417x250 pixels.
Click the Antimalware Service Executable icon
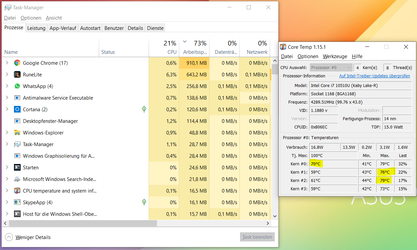(x=17, y=98)
